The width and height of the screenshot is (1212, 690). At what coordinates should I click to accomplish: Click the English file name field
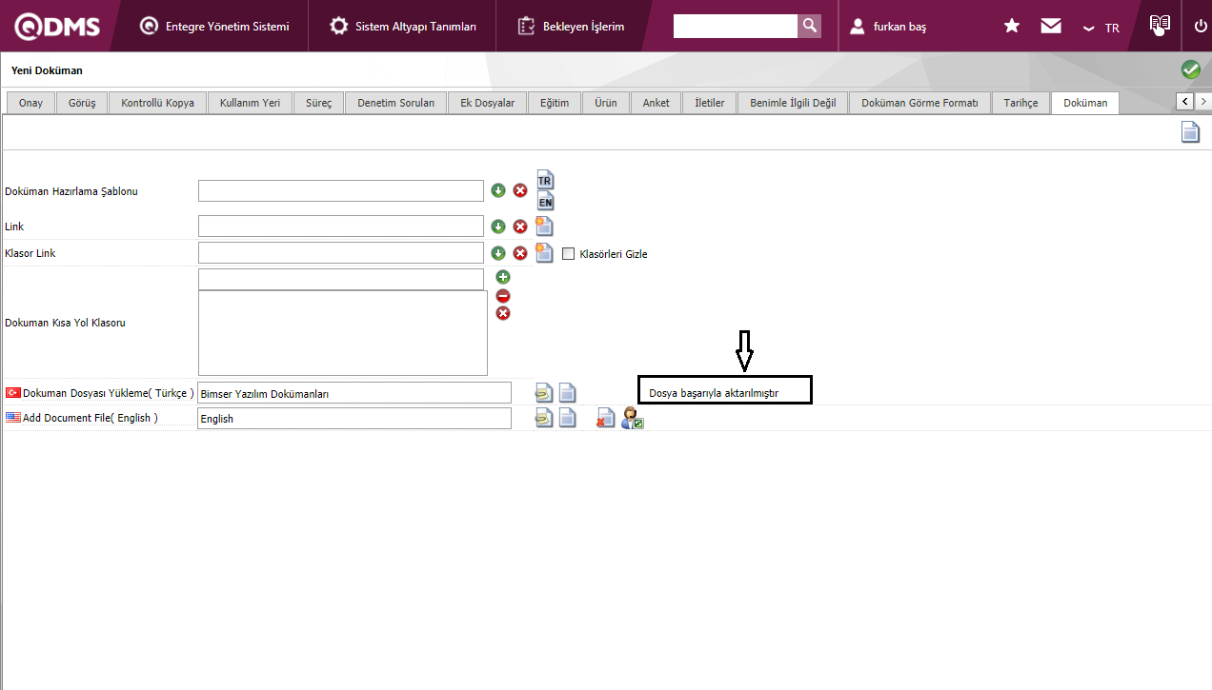(354, 419)
